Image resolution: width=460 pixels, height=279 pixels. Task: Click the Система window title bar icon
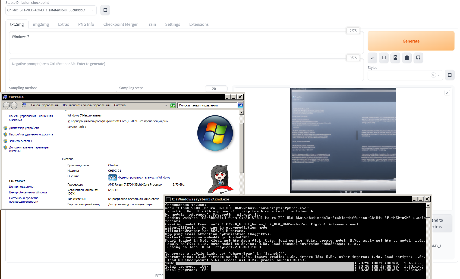click(5, 97)
